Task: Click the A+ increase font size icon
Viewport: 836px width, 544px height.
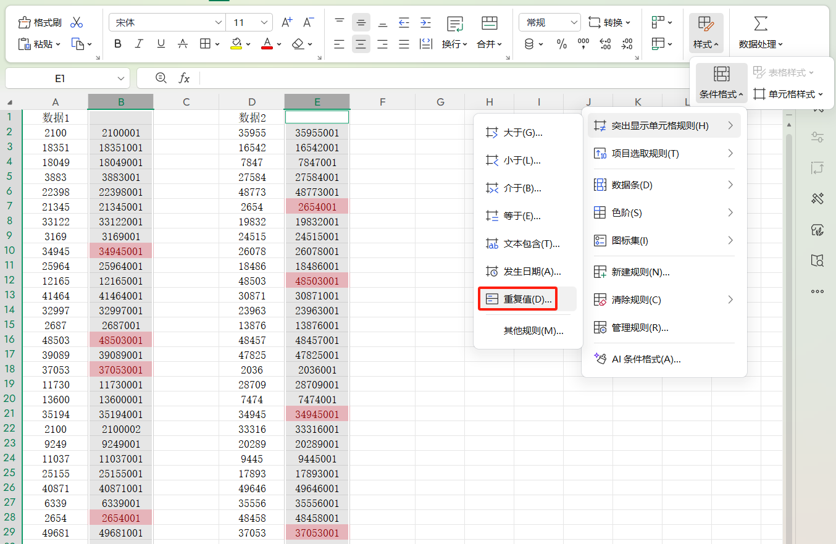Action: [286, 22]
